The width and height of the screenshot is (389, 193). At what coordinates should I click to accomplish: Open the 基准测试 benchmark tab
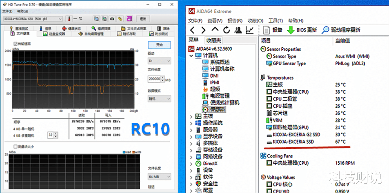point(19,29)
